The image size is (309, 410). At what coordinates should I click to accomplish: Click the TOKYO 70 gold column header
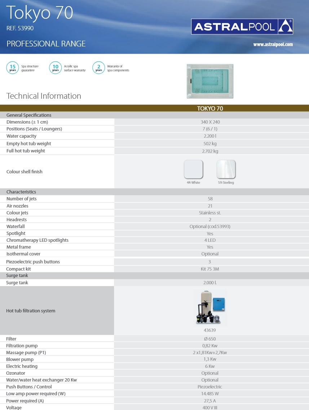[211, 108]
